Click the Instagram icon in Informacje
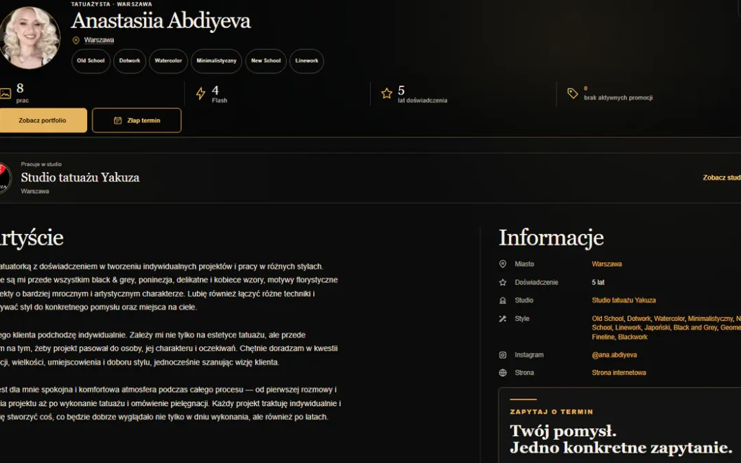The image size is (741, 463). click(x=503, y=355)
